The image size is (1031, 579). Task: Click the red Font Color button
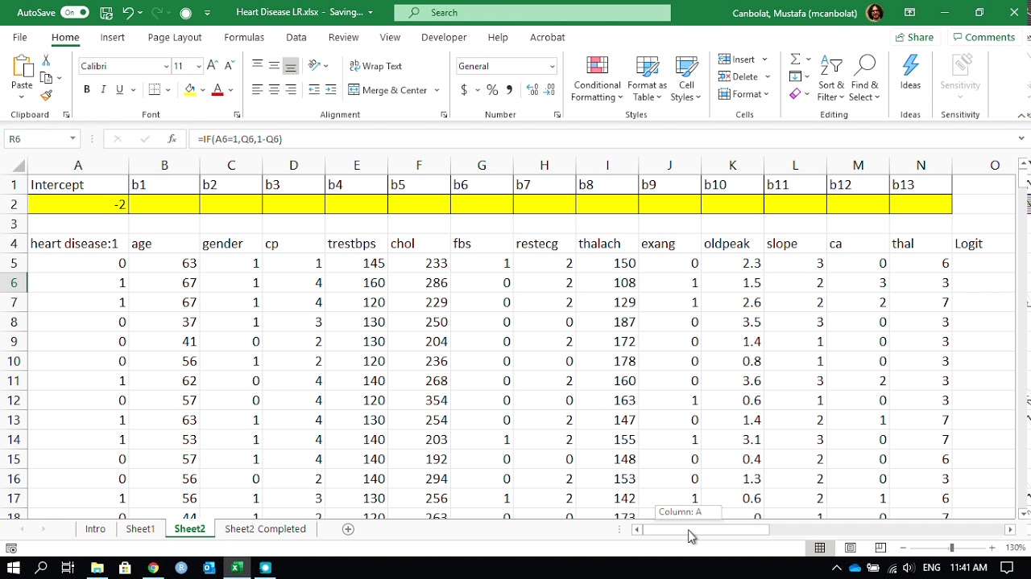(217, 90)
